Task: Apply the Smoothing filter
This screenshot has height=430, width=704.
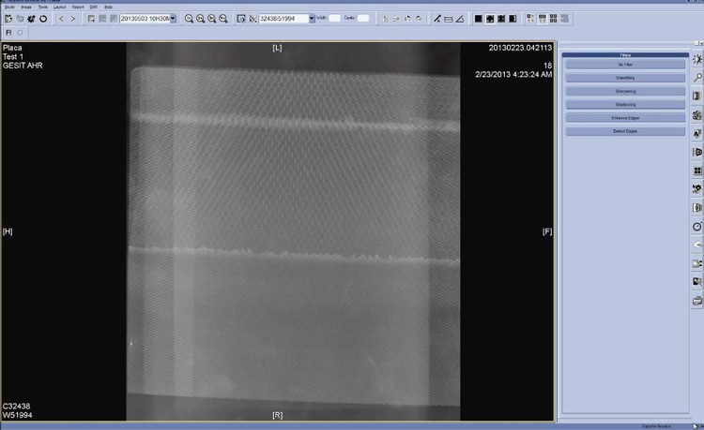Action: [625, 78]
